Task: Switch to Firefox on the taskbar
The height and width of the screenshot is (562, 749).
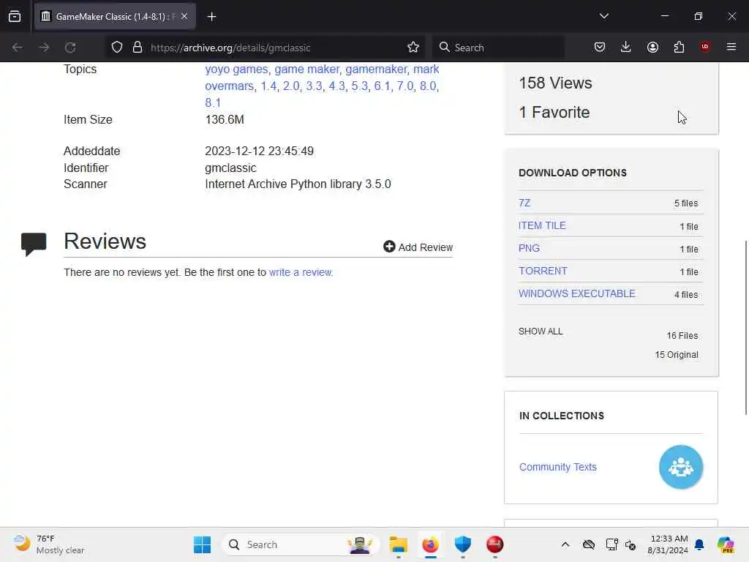Action: pyautogui.click(x=430, y=544)
